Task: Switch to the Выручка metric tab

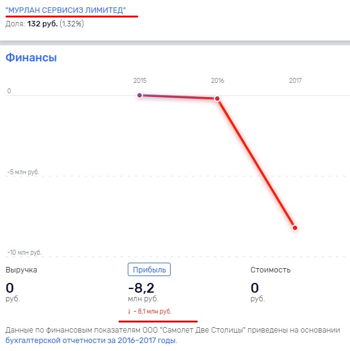Action: 21,270
